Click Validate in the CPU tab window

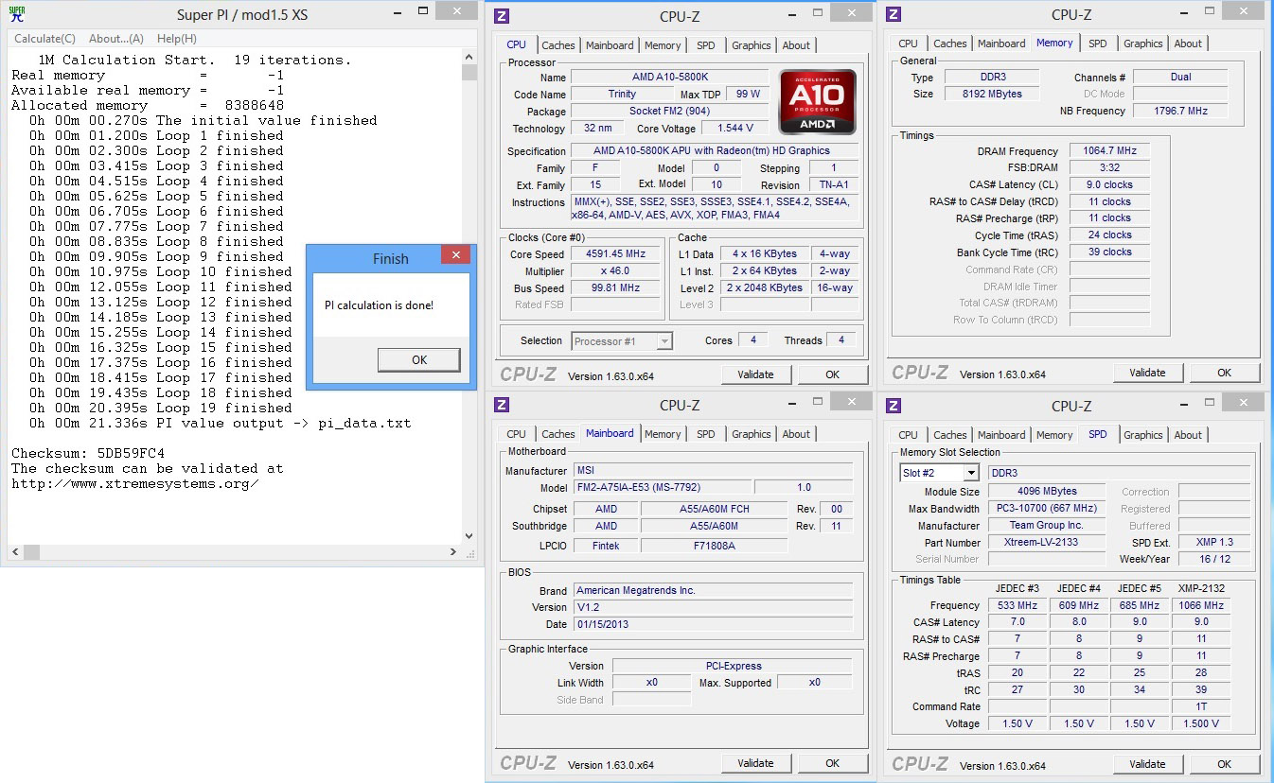(x=755, y=374)
